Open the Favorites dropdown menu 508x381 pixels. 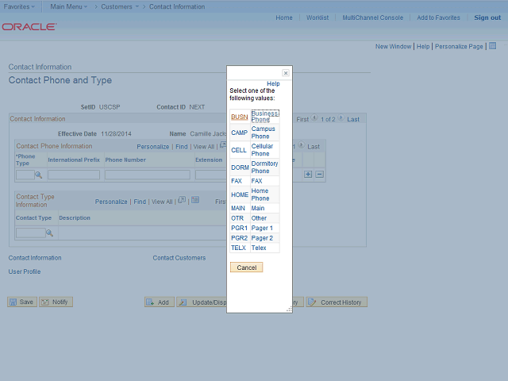coord(19,6)
